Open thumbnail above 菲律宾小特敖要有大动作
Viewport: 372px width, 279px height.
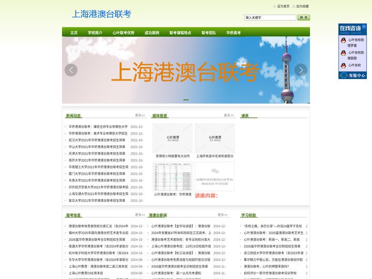[x=173, y=138]
